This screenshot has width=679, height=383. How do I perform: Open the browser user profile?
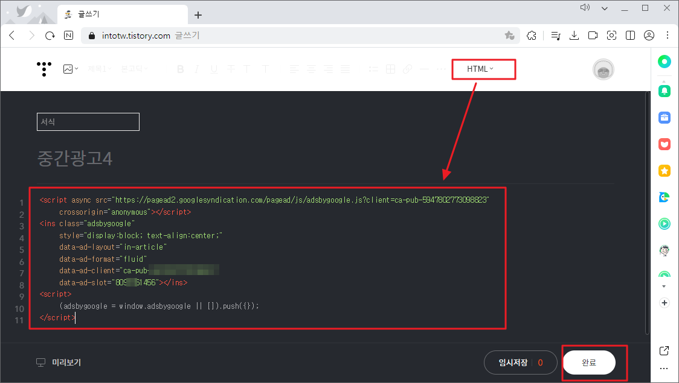(x=649, y=36)
